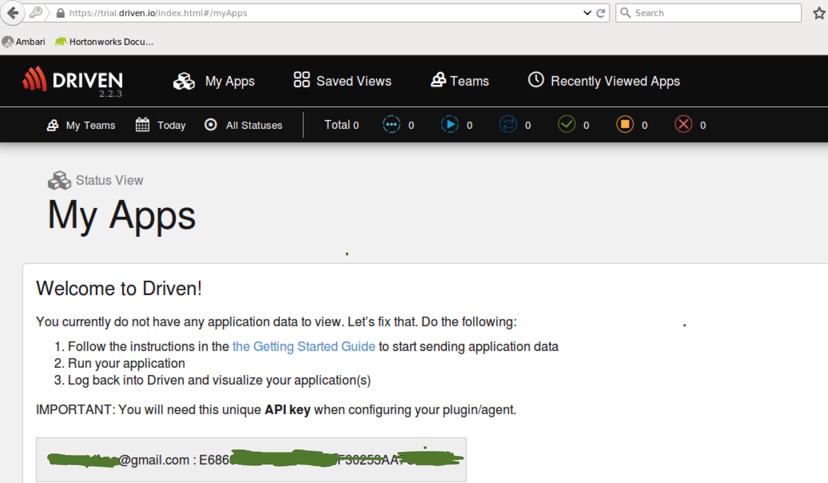828x483 pixels.
Task: Navigate to My Teams
Action: click(81, 125)
